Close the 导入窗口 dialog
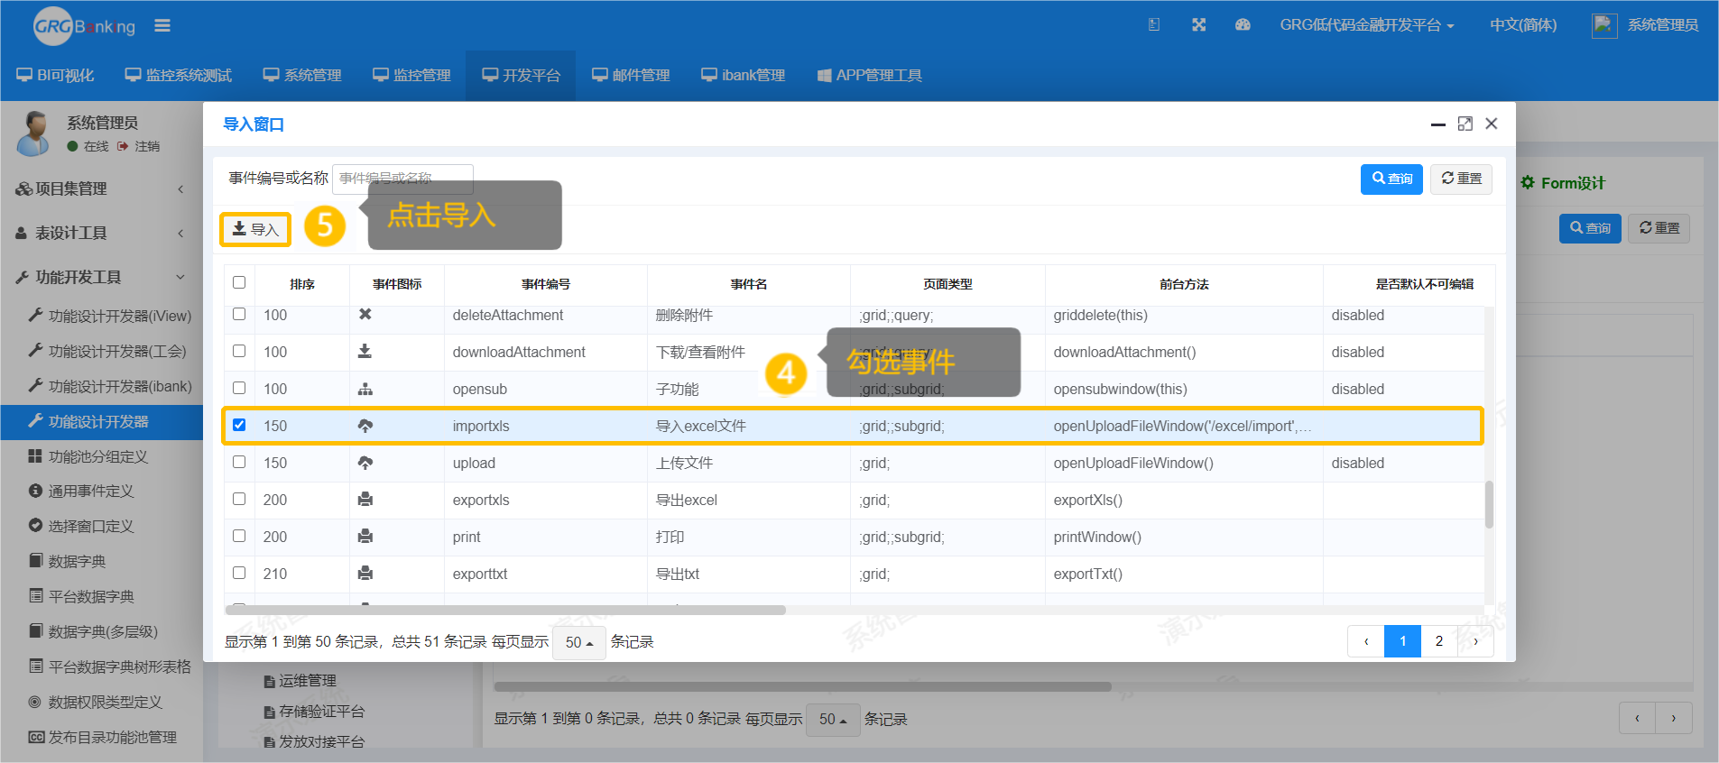Image resolution: width=1719 pixels, height=763 pixels. (1492, 124)
